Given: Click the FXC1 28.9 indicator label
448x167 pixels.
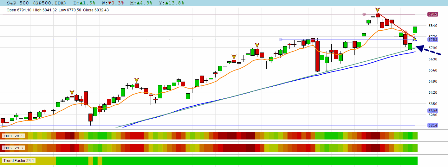Looking at the screenshot, I should [14, 136].
